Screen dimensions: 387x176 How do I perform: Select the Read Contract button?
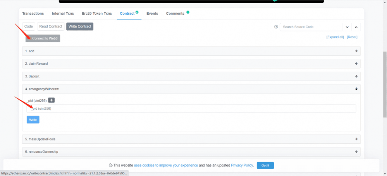[51, 26]
